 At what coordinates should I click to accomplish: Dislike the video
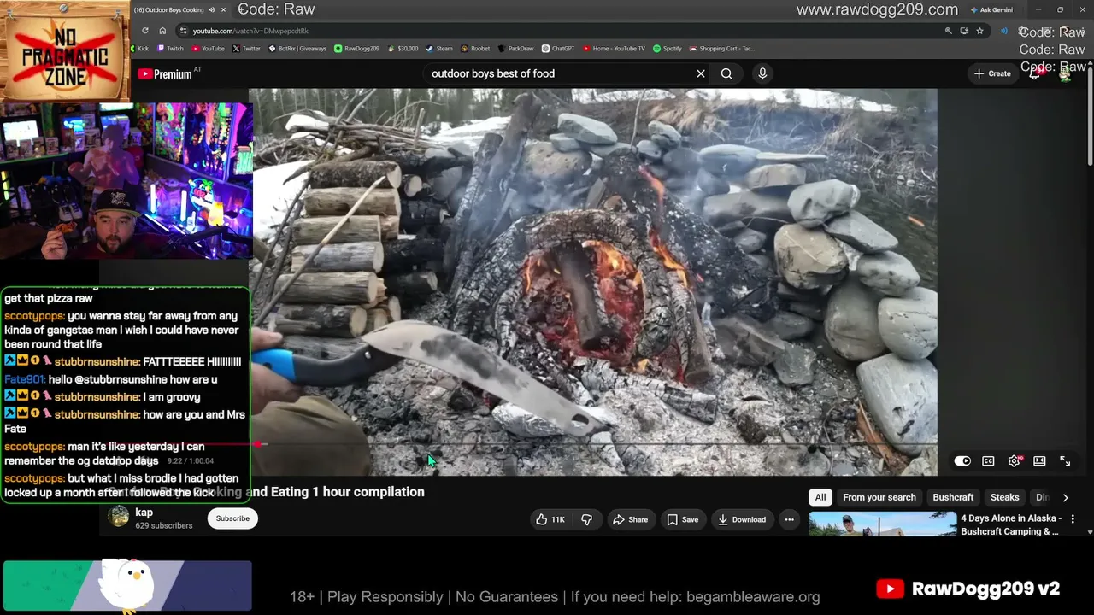pyautogui.click(x=586, y=519)
